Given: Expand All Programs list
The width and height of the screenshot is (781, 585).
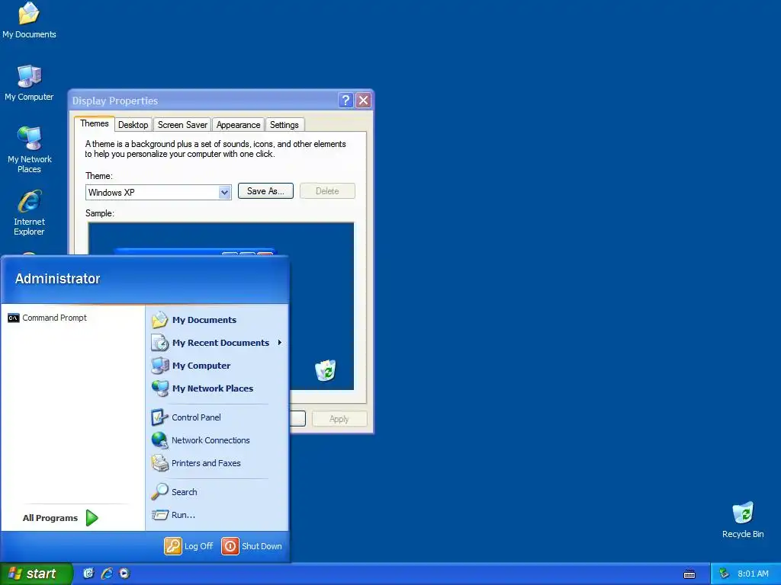Looking at the screenshot, I should (60, 518).
